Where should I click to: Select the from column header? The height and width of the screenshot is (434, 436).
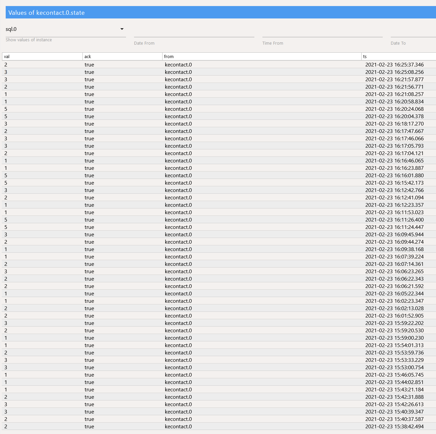tap(262, 56)
